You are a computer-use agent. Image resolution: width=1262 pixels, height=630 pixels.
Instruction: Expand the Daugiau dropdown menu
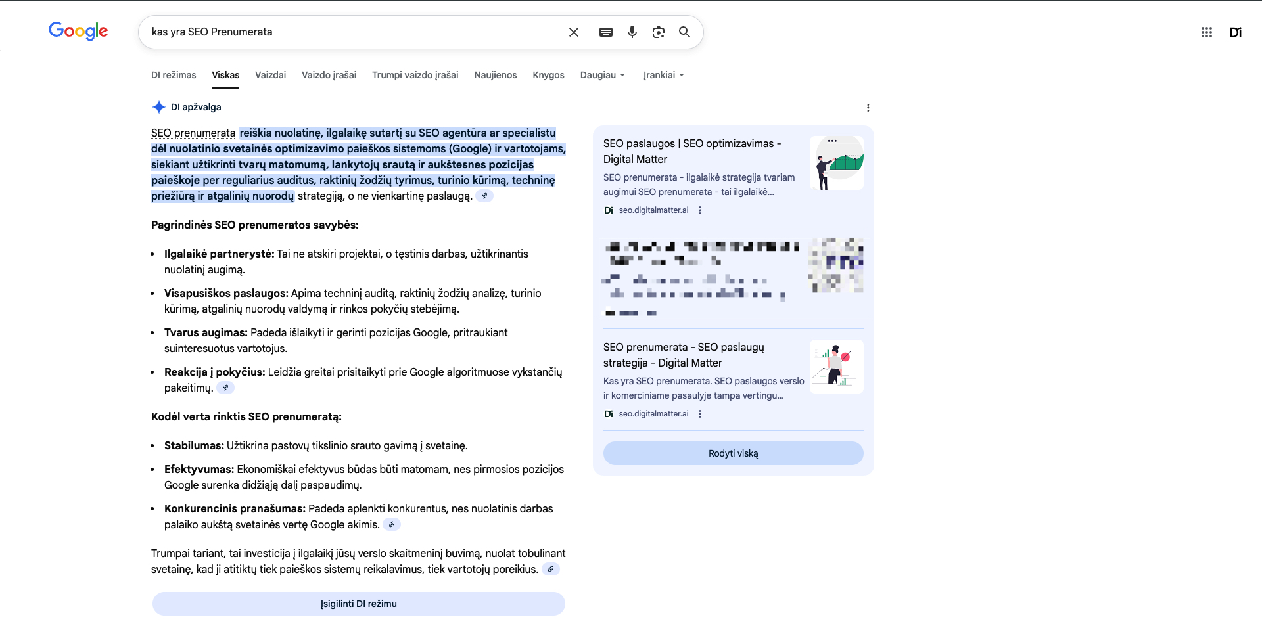click(602, 75)
